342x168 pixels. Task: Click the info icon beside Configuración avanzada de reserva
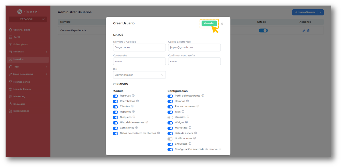click(220, 149)
